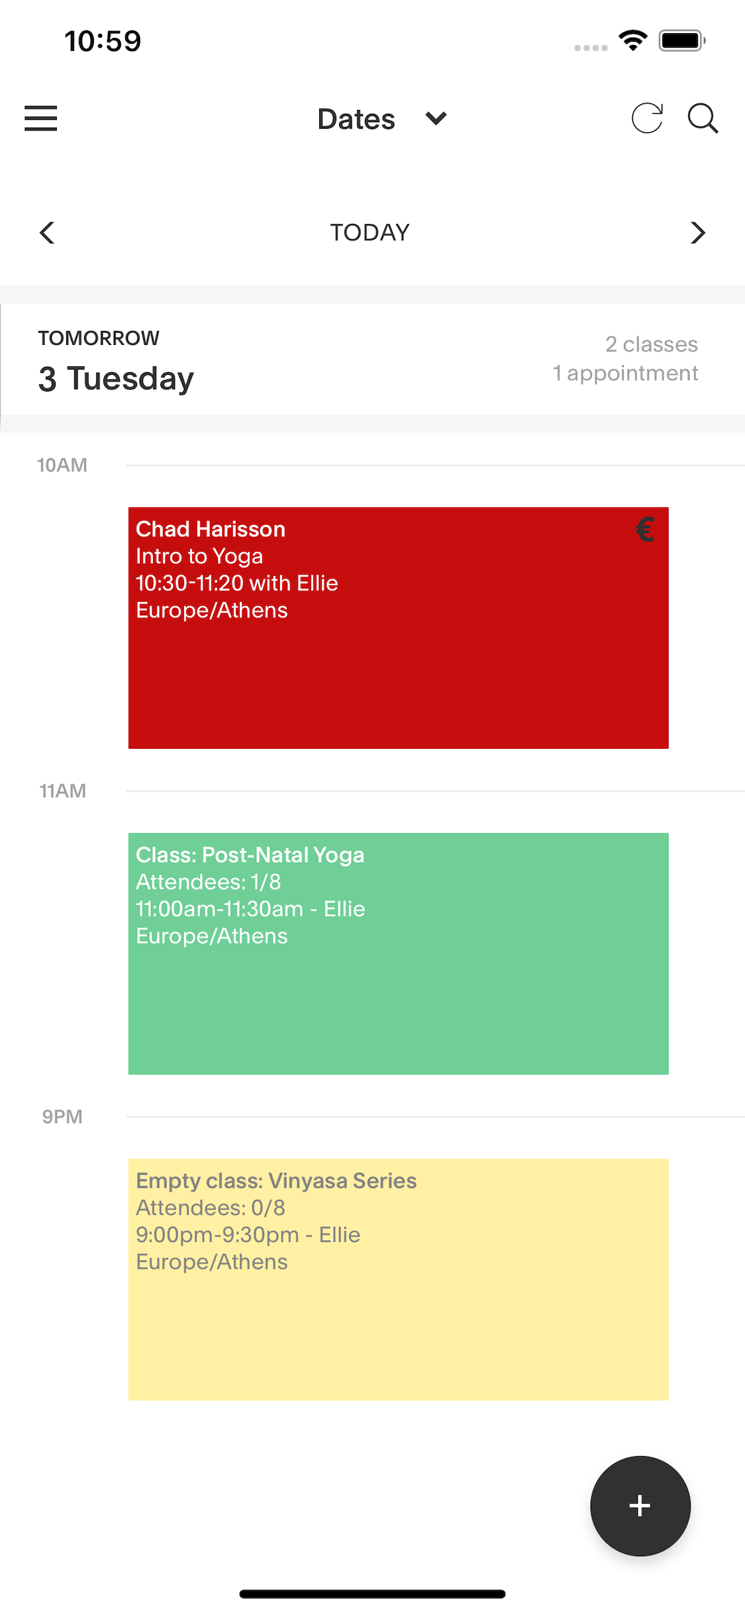Tap the plus add button
745x1613 pixels.
point(640,1506)
